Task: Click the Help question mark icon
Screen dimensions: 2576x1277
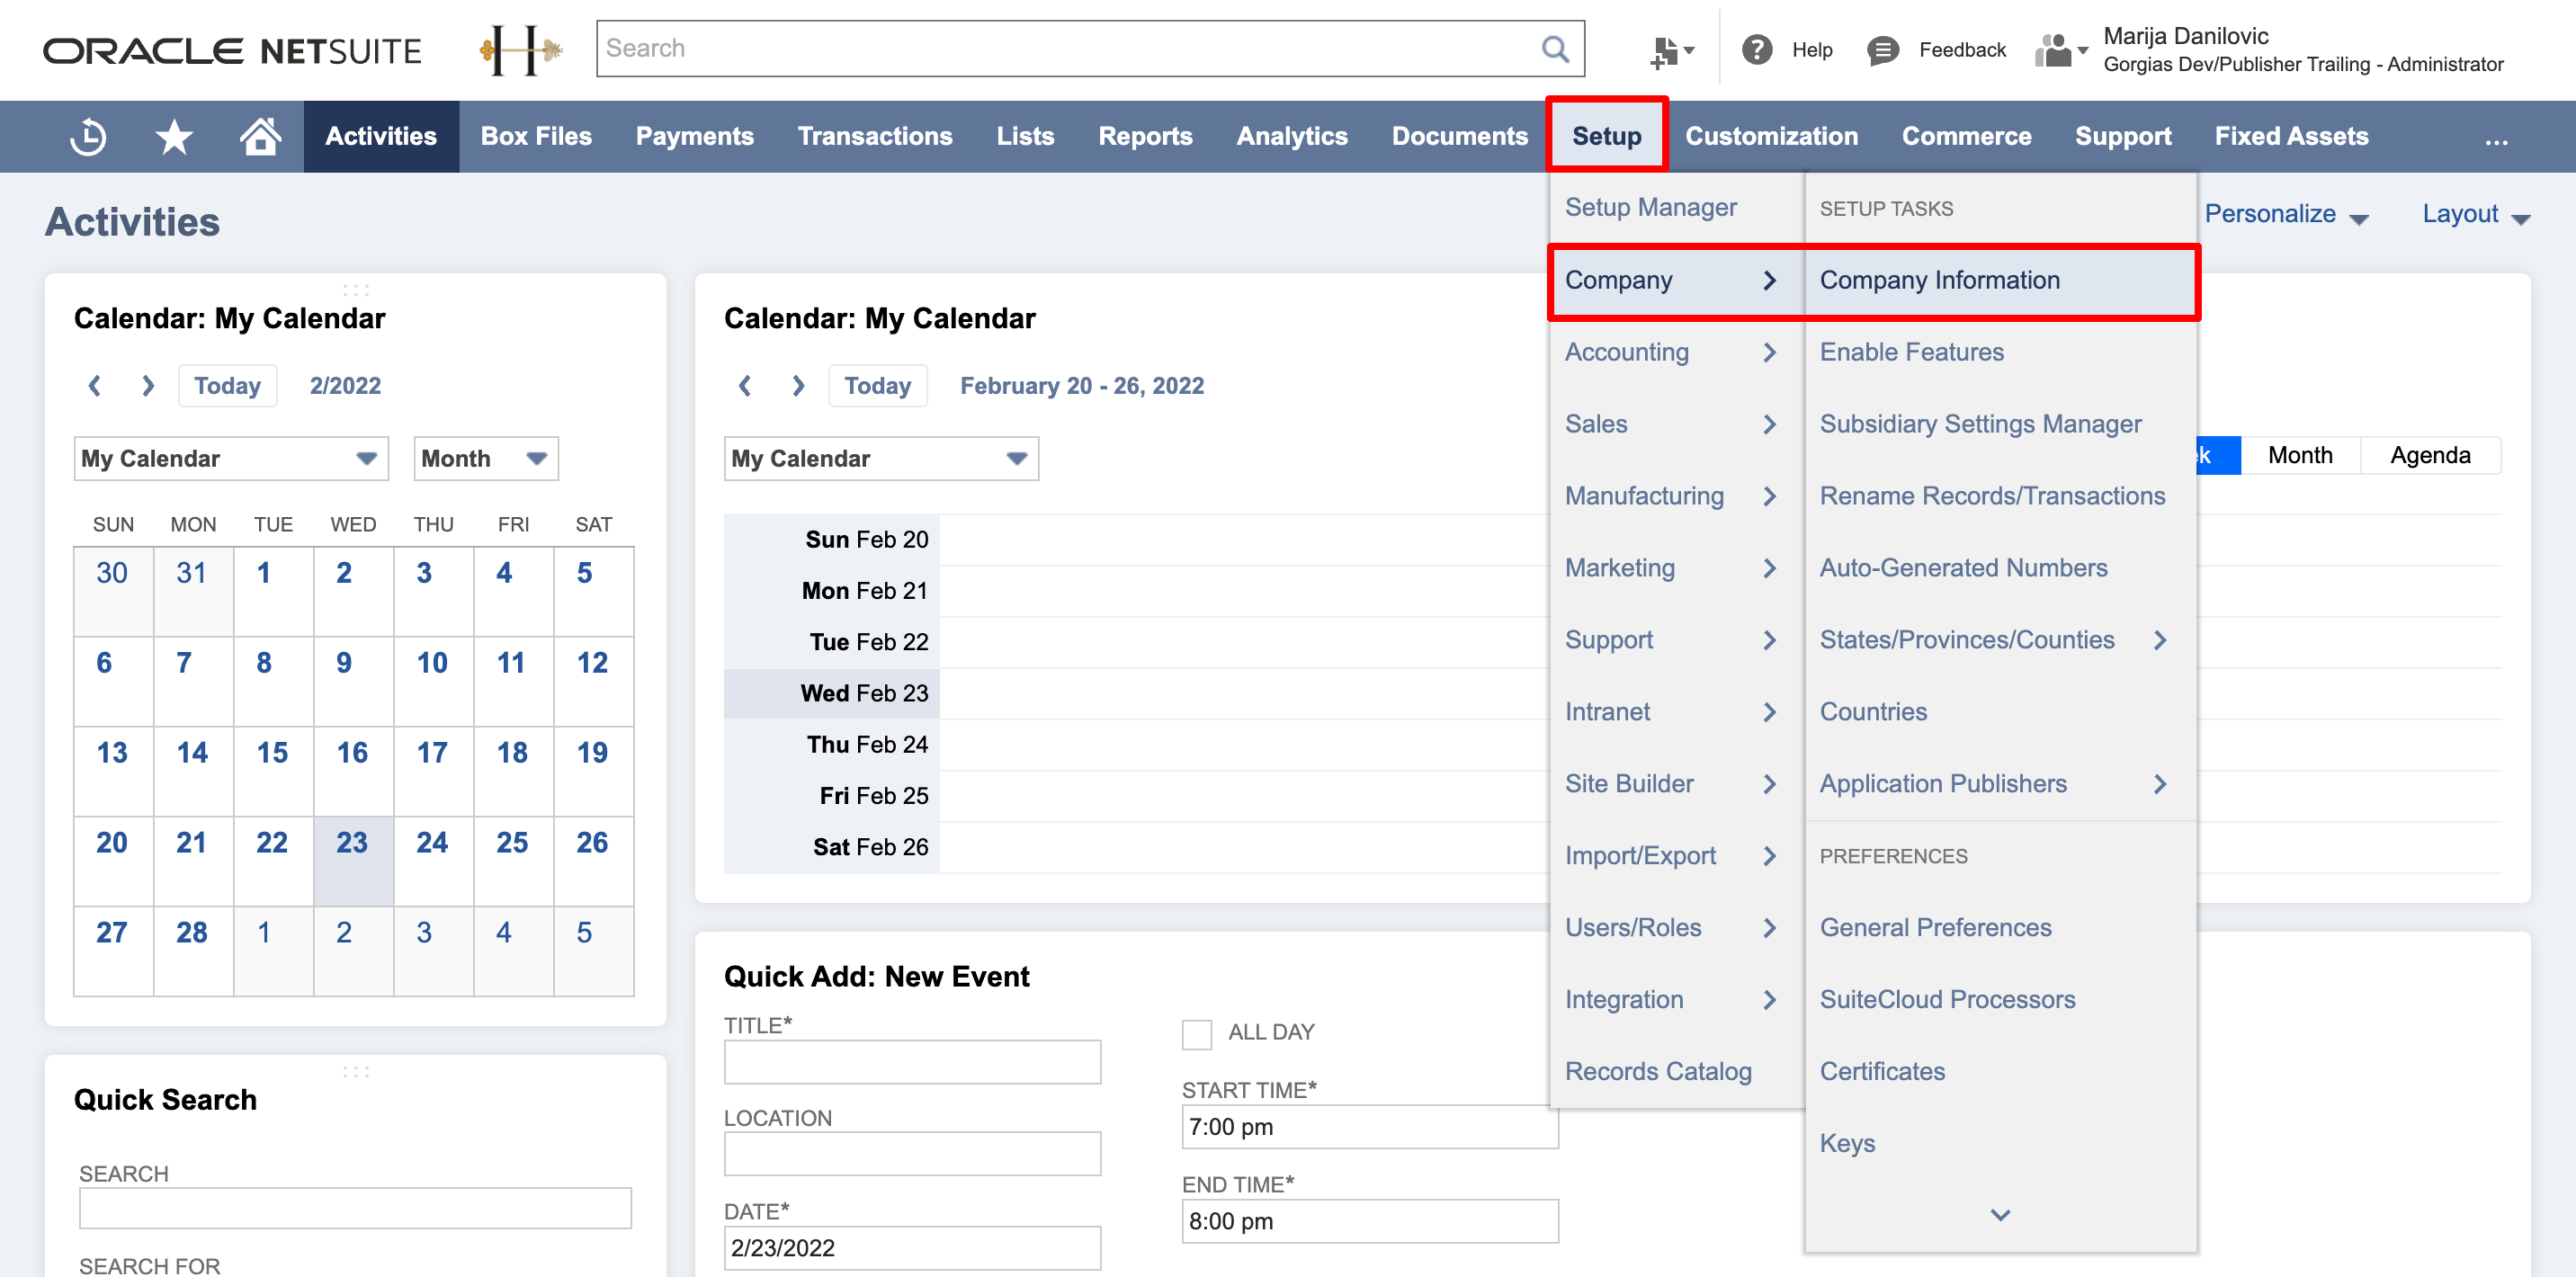Action: (1757, 49)
